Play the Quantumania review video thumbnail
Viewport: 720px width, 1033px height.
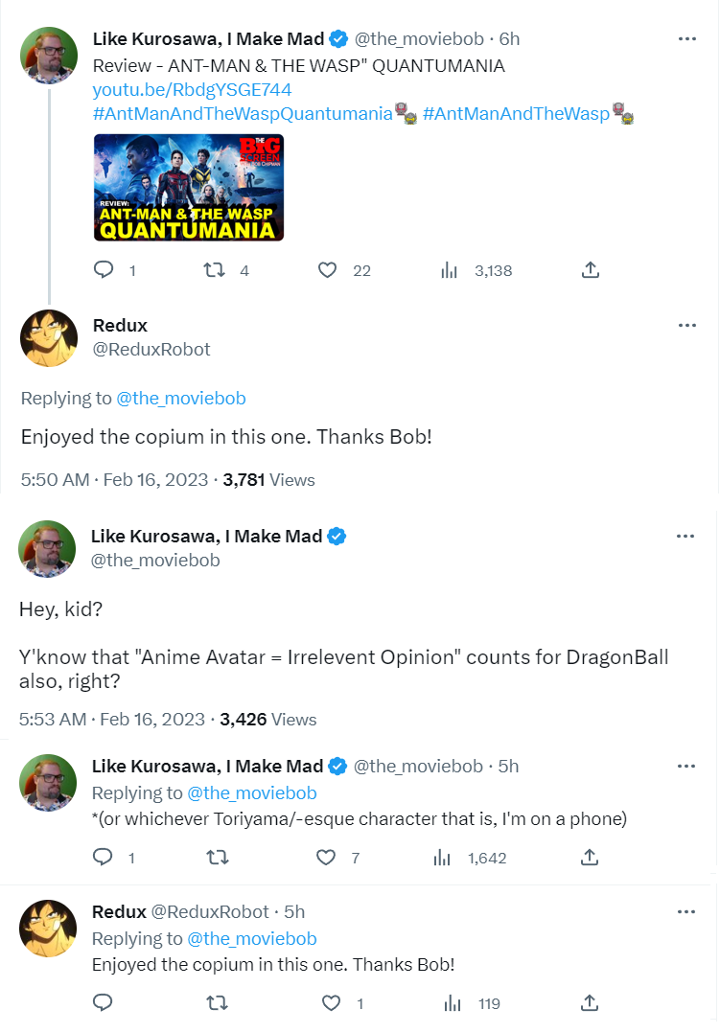pos(189,187)
